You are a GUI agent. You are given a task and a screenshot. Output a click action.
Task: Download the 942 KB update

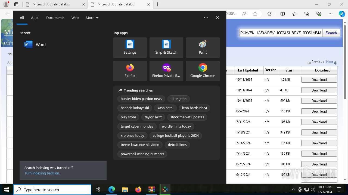click(x=319, y=132)
